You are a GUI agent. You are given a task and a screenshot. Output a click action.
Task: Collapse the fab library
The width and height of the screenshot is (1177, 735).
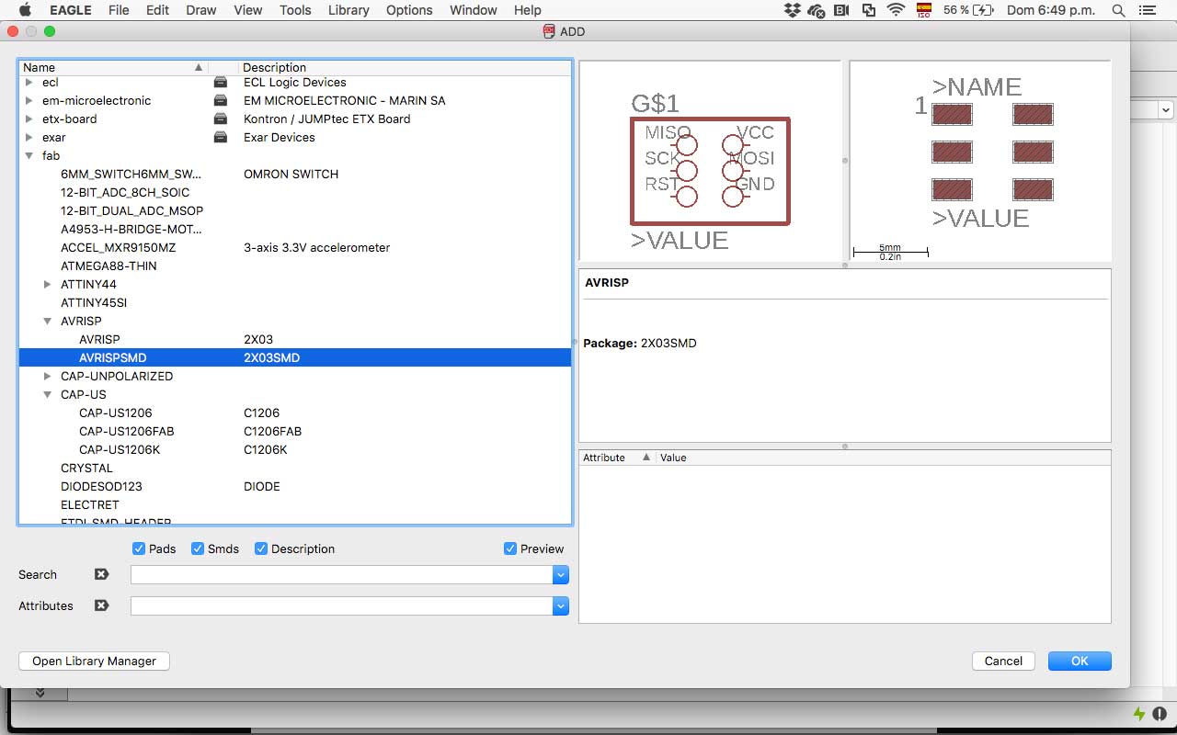29,155
